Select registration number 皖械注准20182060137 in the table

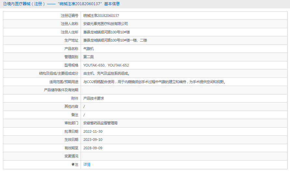[101, 16]
